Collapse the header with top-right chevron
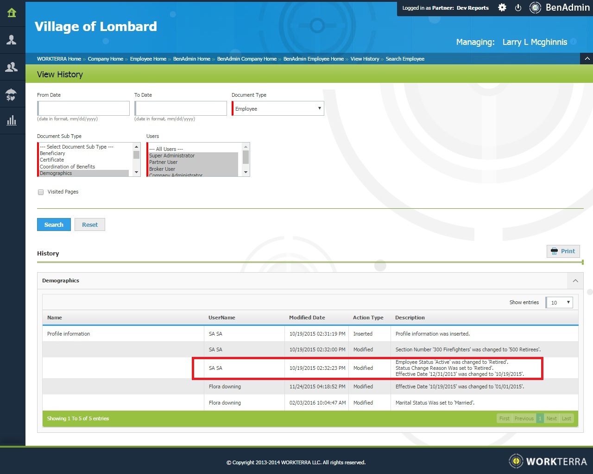The height and width of the screenshot is (474, 593). [x=587, y=59]
